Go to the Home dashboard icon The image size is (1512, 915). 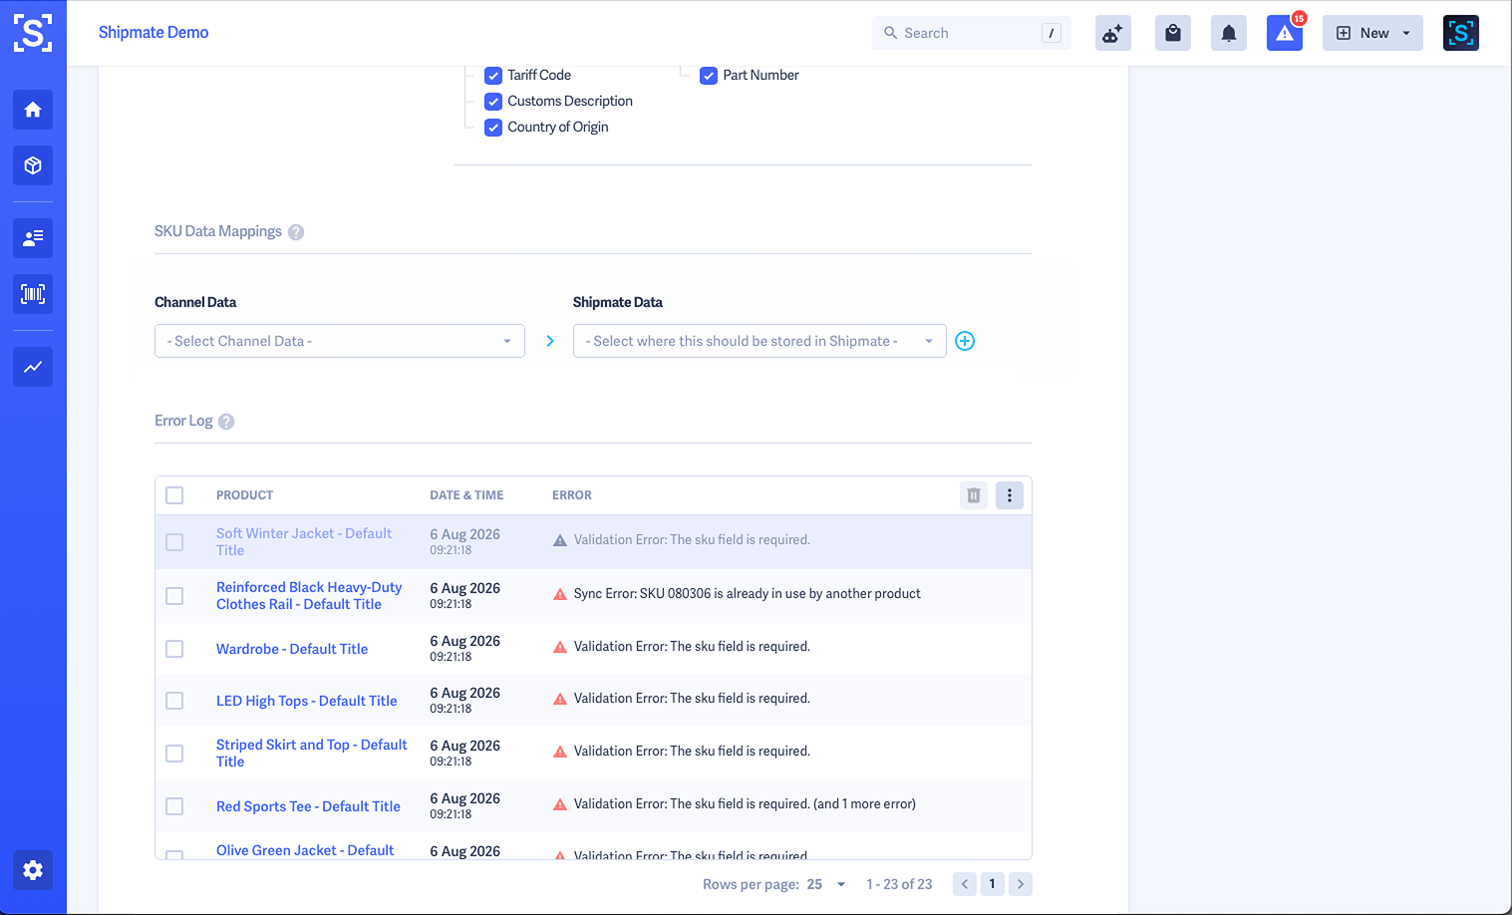[33, 110]
